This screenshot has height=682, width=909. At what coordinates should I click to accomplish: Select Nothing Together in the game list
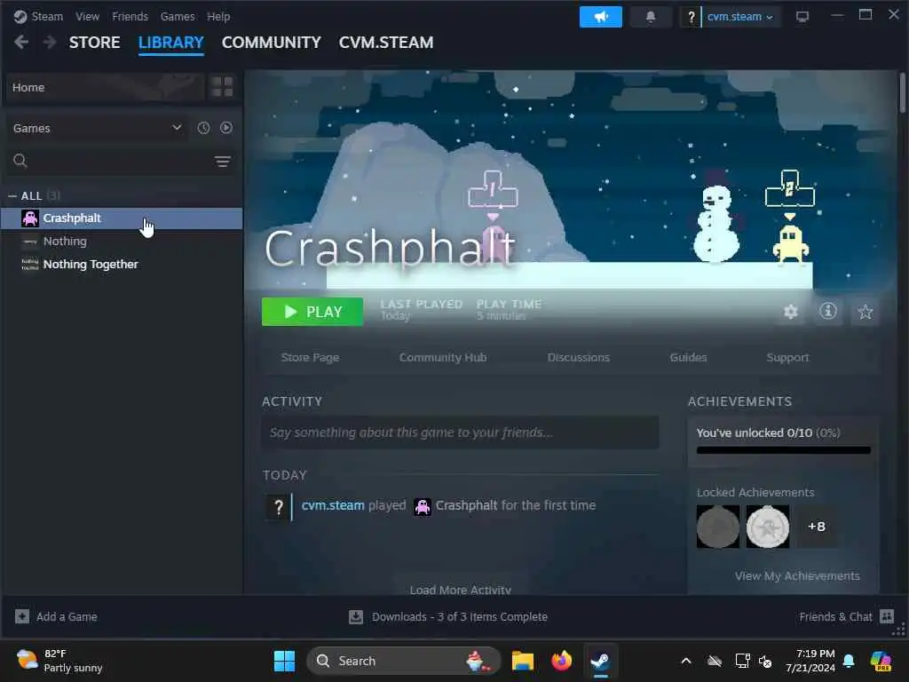(x=122, y=265)
